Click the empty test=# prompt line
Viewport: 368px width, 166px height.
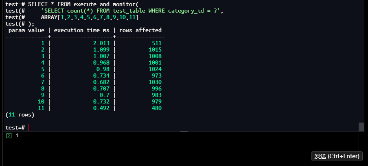pyautogui.click(x=16, y=127)
